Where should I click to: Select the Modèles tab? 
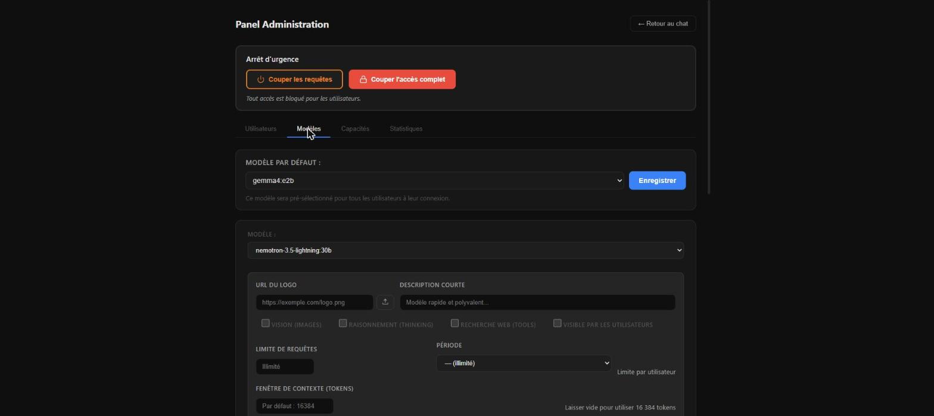pyautogui.click(x=309, y=129)
